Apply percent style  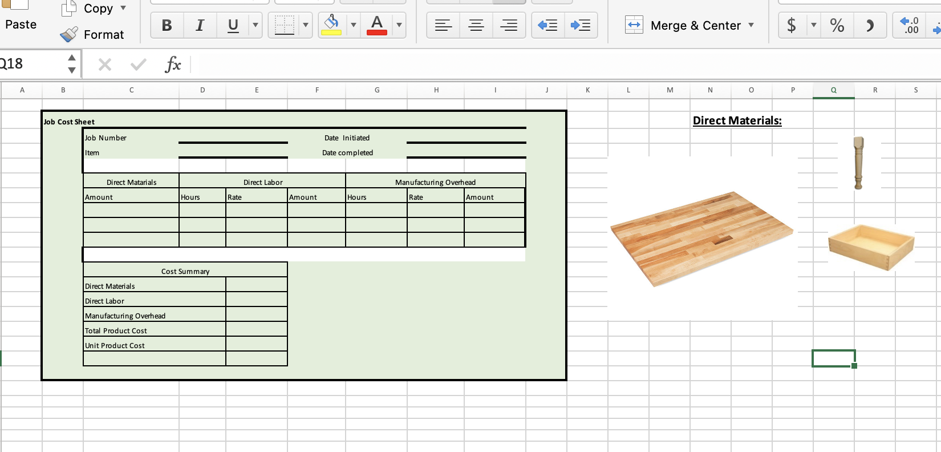pos(837,25)
